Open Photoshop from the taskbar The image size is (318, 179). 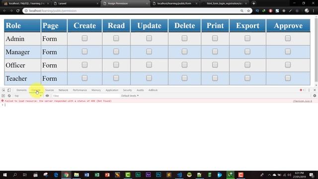159,175
